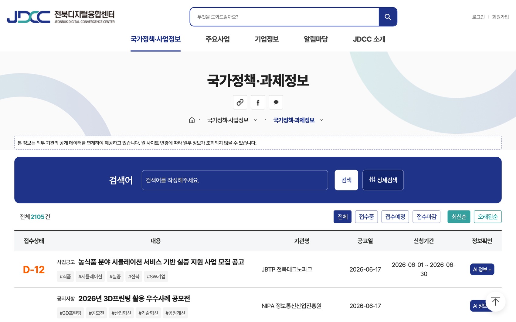The image size is (516, 322).
Task: Filter by 접수마감 status
Action: (426, 217)
